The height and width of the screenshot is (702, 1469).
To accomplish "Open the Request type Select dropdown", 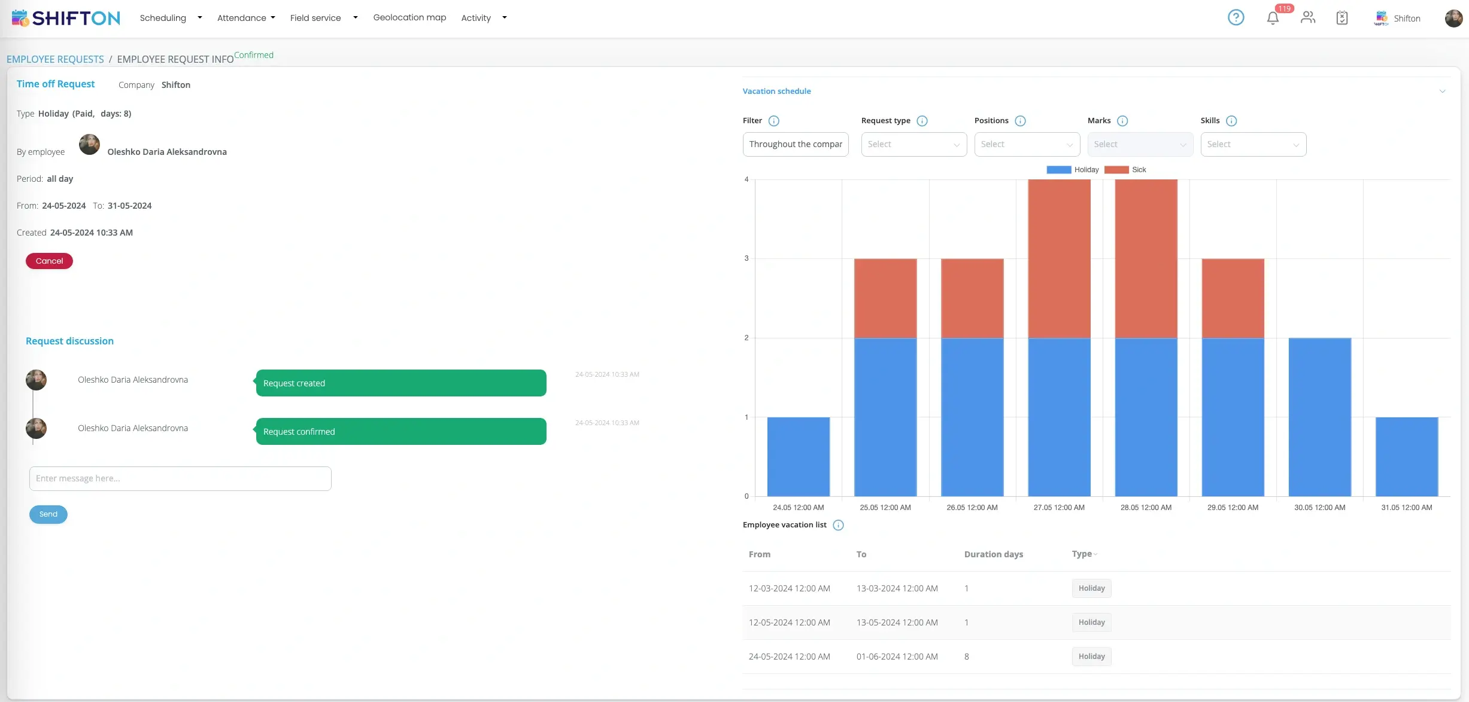I will click(x=913, y=144).
